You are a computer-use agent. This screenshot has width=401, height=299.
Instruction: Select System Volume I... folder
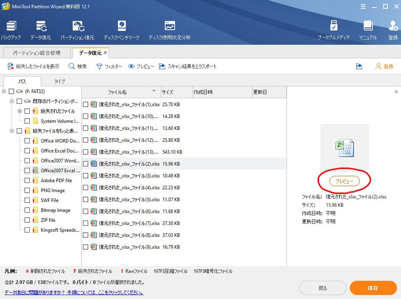pos(60,121)
